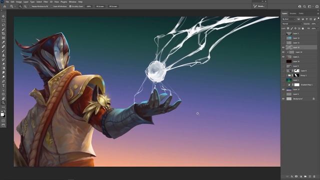Click the foreground color swatch

click(x=2, y=114)
